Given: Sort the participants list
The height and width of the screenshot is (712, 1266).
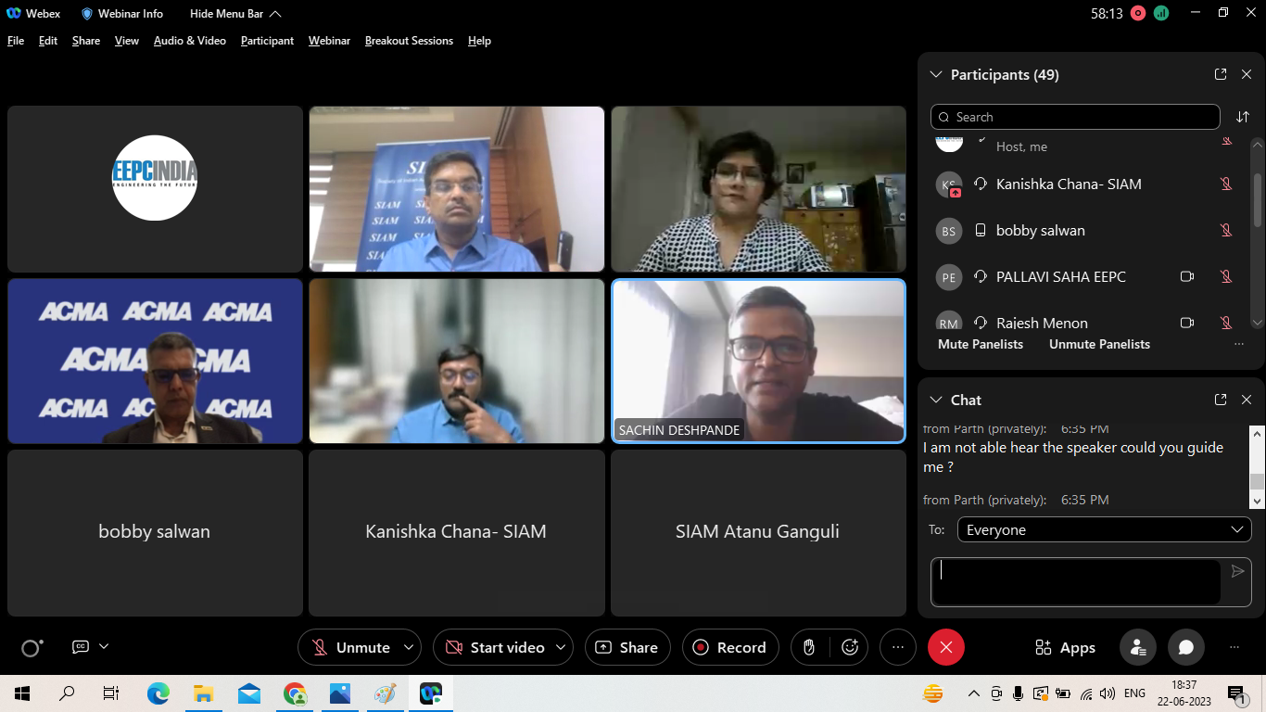Looking at the screenshot, I should point(1243,117).
